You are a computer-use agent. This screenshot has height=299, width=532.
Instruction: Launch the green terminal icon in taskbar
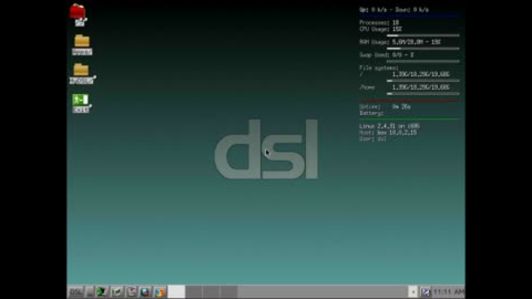click(102, 292)
